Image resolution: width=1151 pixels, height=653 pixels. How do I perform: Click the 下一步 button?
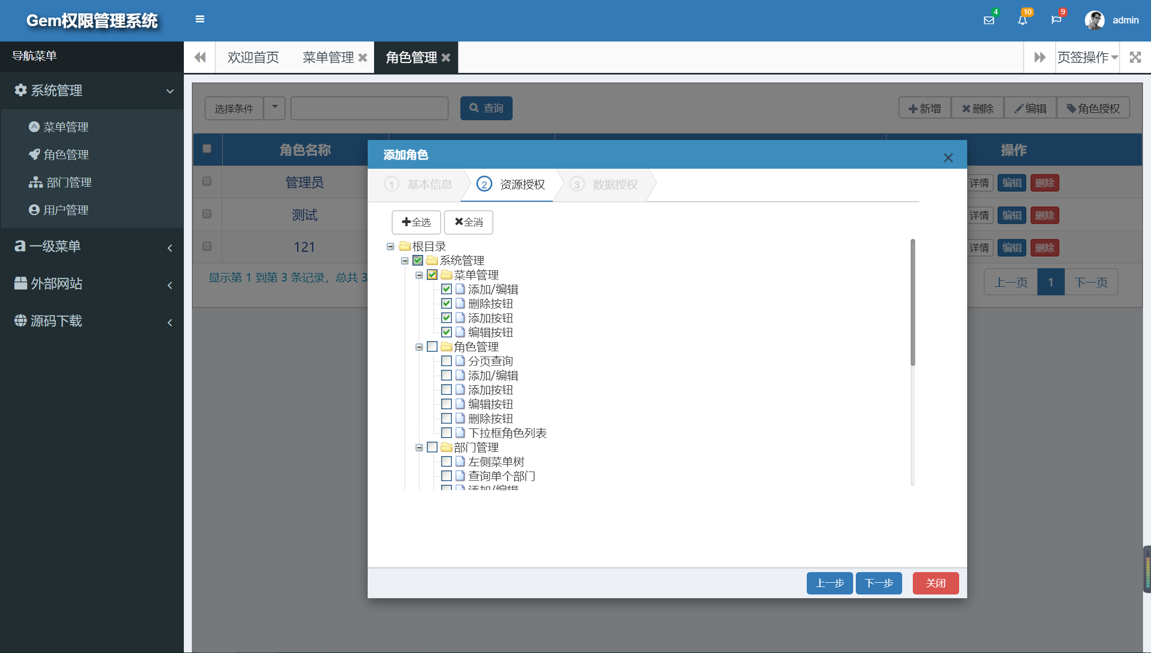(x=878, y=583)
